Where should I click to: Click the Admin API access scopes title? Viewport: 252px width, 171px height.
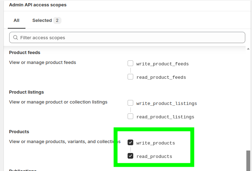pos(38,5)
